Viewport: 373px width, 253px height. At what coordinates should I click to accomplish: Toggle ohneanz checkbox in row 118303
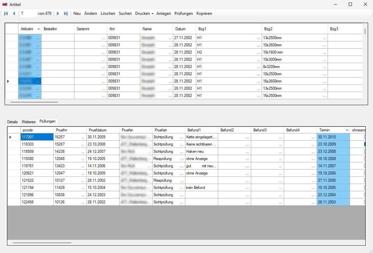coord(365,144)
